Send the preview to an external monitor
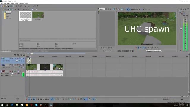Viewport: 190px width, 107px height. [x=122, y=9]
